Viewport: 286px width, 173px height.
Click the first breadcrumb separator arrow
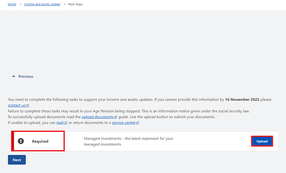point(20,4)
